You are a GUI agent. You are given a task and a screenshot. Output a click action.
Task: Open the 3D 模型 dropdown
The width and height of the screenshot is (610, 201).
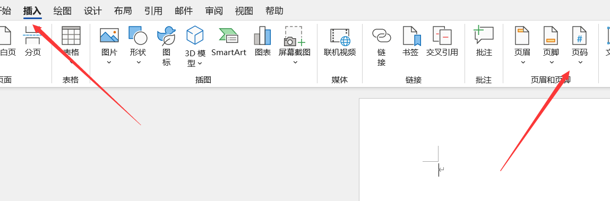coord(200,63)
